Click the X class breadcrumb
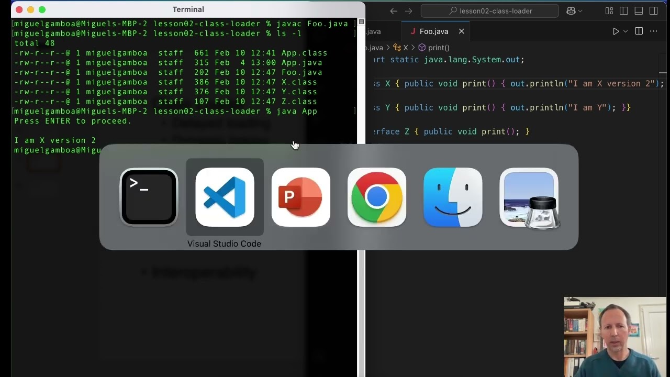Screen dimensions: 670x377 pos(401,48)
